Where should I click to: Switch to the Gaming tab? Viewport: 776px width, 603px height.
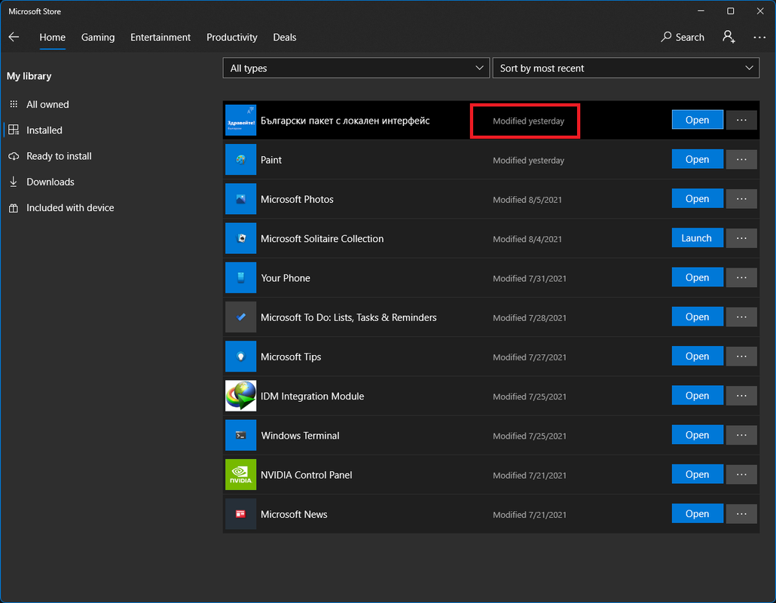coord(98,37)
